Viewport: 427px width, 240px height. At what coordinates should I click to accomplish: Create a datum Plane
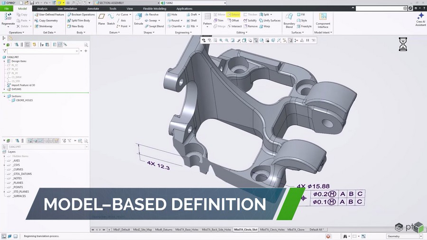pyautogui.click(x=102, y=19)
